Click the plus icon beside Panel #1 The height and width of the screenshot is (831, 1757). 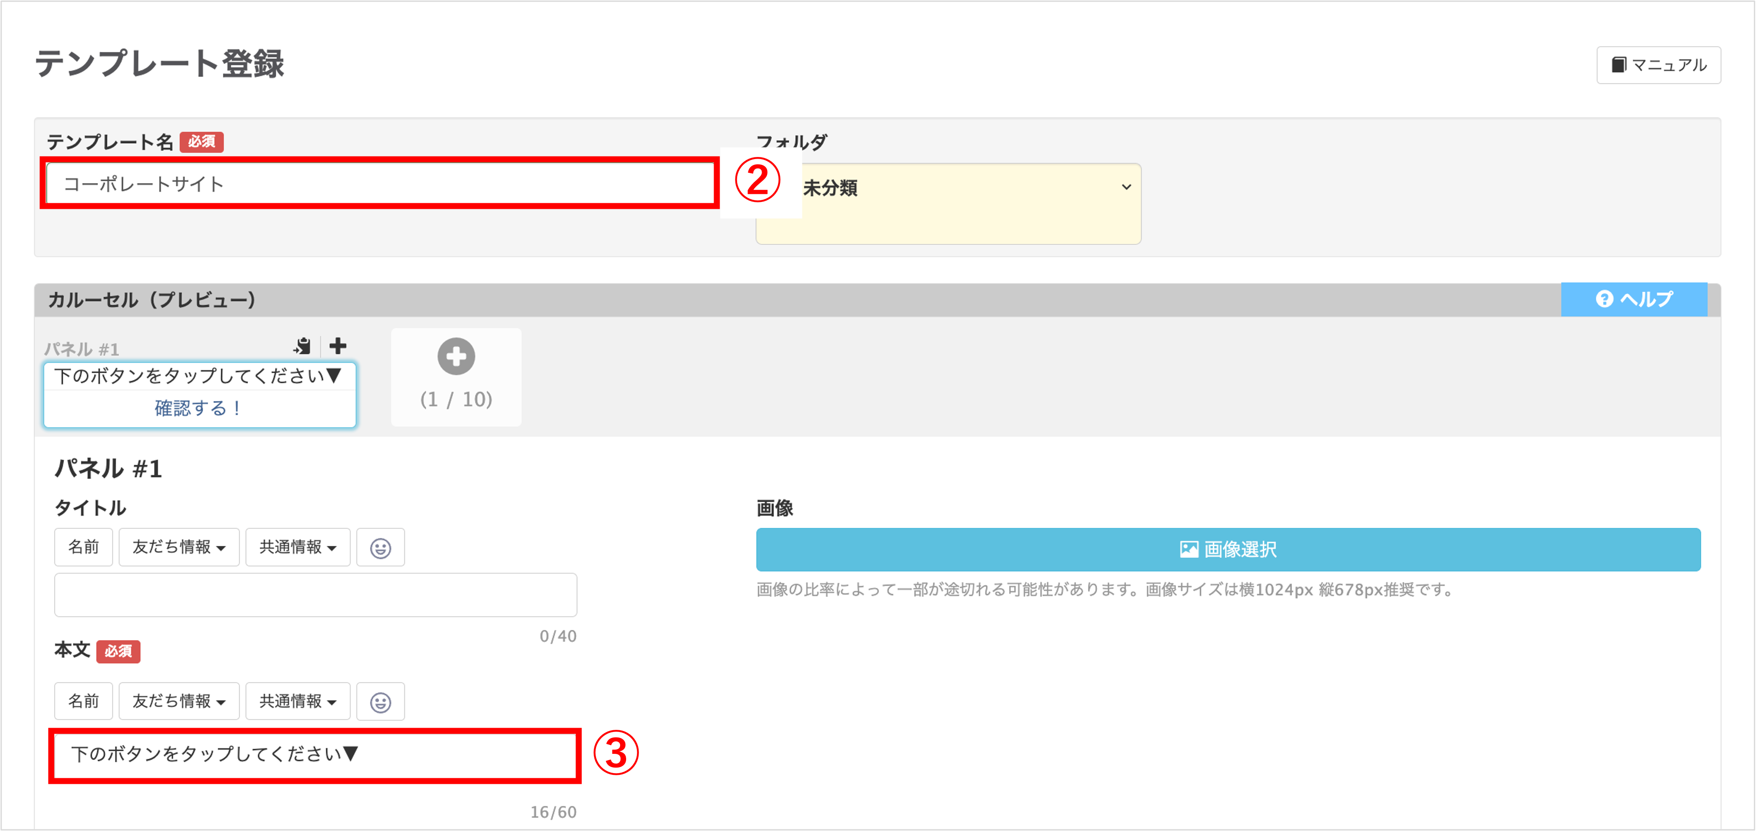[x=338, y=346]
